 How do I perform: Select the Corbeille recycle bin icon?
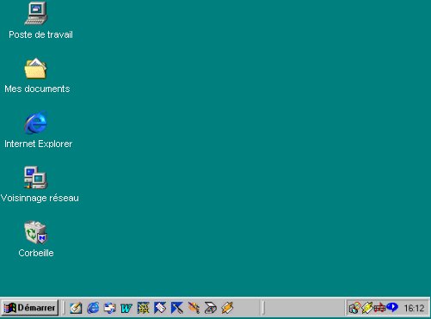click(x=35, y=232)
